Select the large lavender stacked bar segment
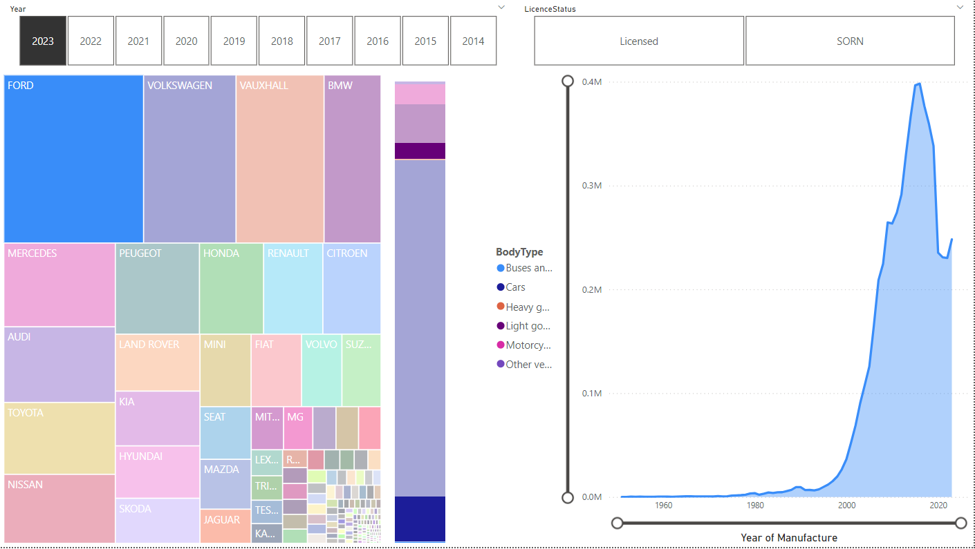 click(420, 328)
